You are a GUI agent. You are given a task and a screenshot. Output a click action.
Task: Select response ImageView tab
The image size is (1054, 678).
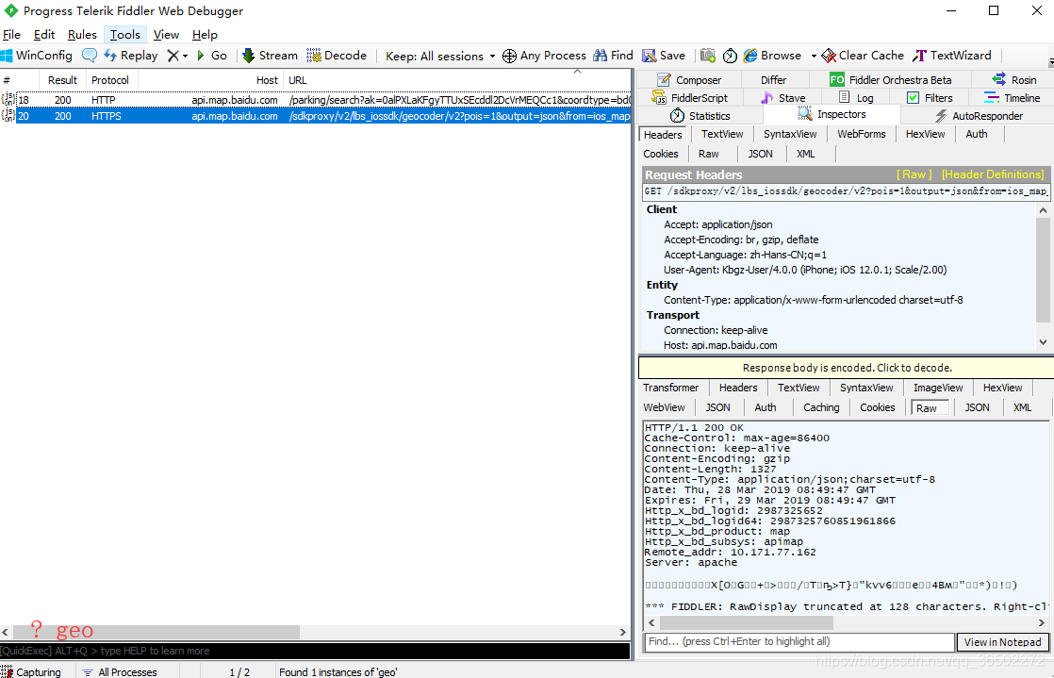pyautogui.click(x=938, y=389)
